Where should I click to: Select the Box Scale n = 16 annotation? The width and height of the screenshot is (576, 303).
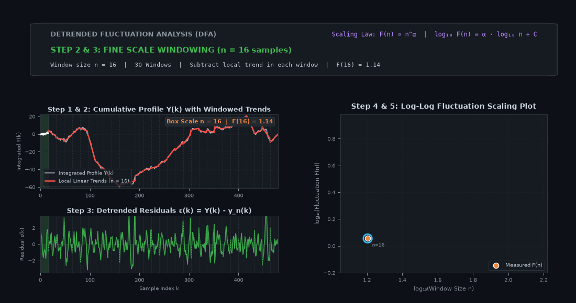click(220, 121)
